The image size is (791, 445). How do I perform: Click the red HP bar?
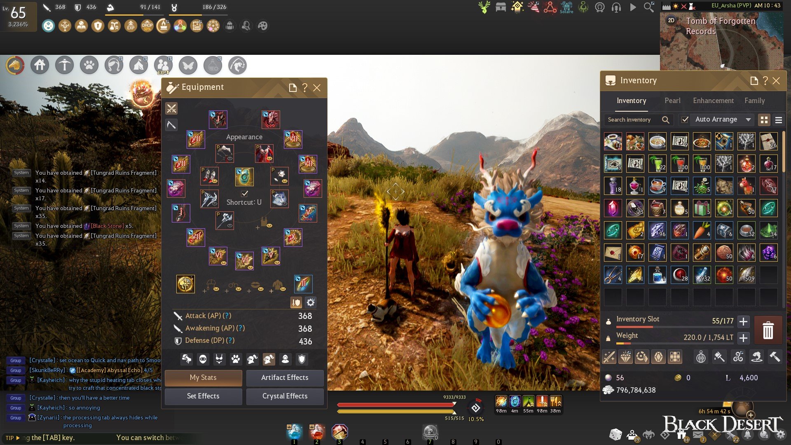395,405
